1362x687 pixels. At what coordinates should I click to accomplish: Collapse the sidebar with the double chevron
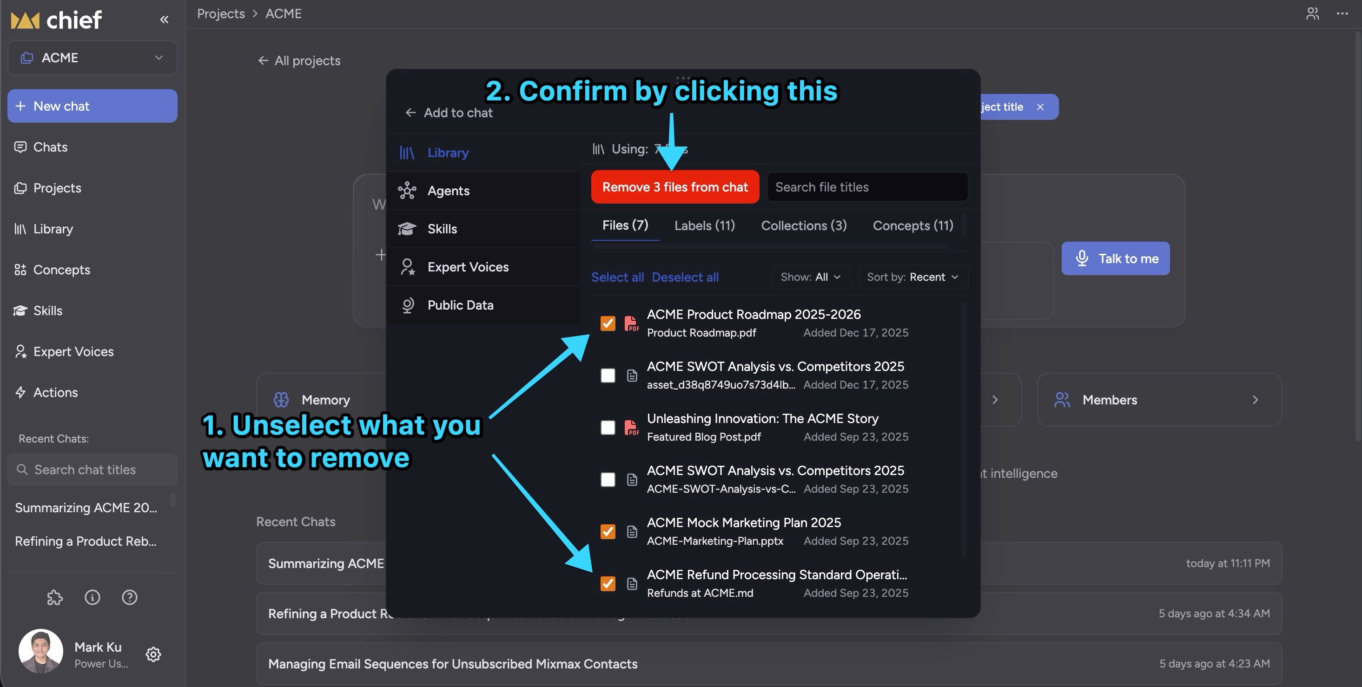point(165,20)
